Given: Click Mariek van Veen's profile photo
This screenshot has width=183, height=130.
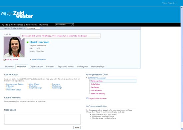Looking at the screenshot, I should pyautogui.click(x=14, y=47).
